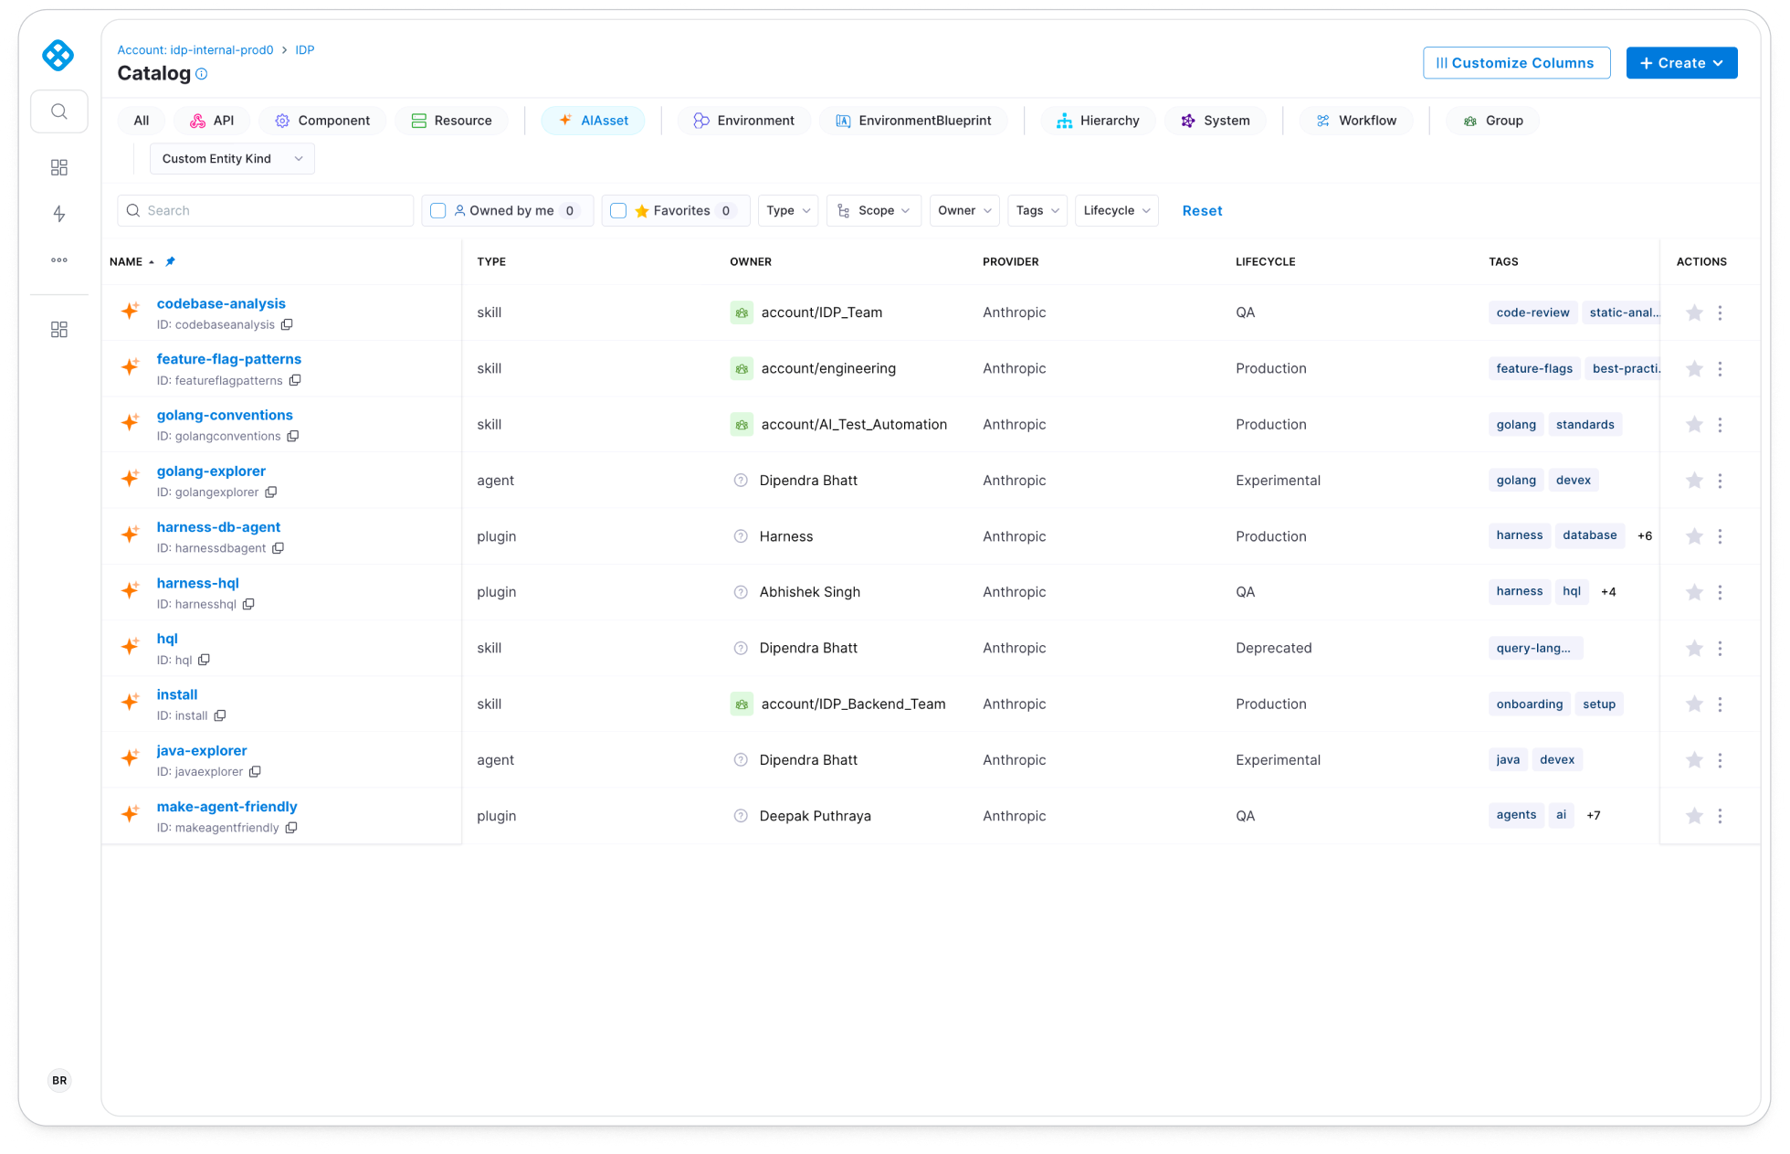Viewport: 1790px width, 1154px height.
Task: Open the golang-conventions asset link
Action: click(x=225, y=416)
